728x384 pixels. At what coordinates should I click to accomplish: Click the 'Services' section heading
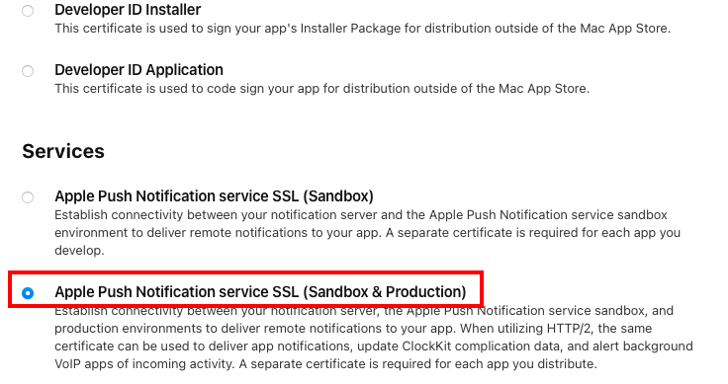point(63,151)
